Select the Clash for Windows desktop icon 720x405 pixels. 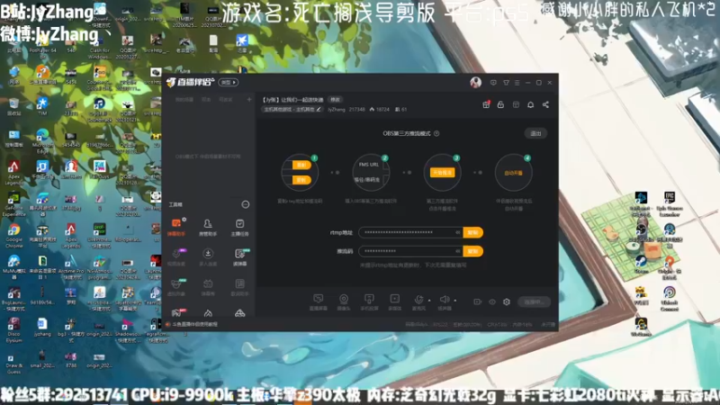point(99,47)
